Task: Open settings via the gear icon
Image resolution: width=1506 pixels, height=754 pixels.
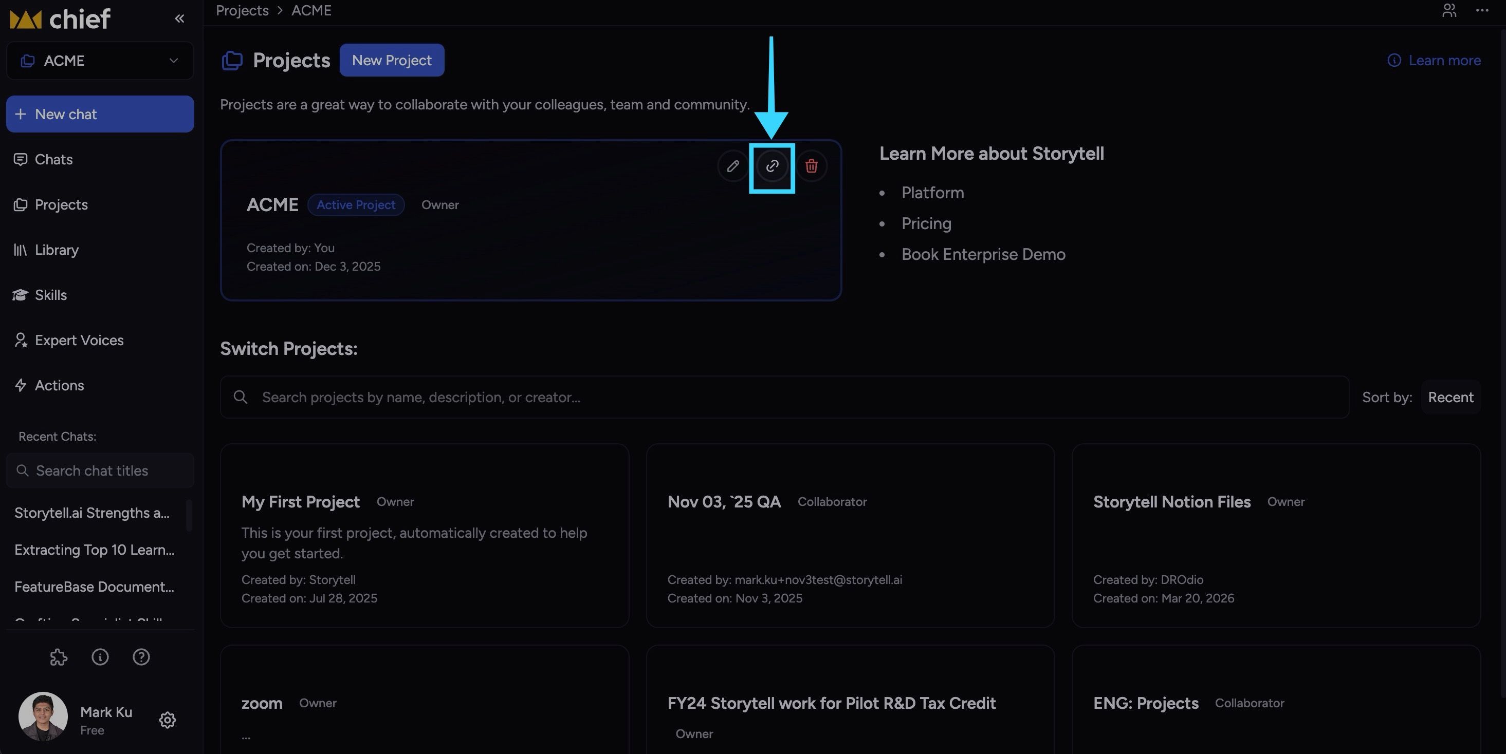Action: tap(167, 720)
